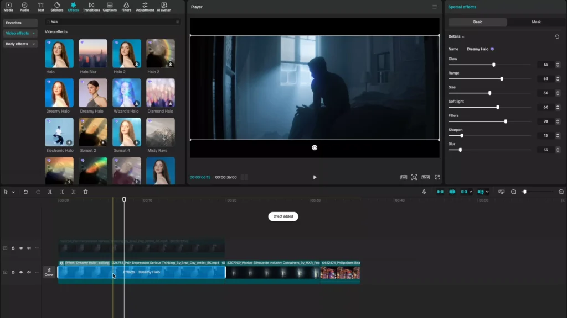Reset effect details with the reset icon
Screen dimensions: 567x318
tap(557, 36)
